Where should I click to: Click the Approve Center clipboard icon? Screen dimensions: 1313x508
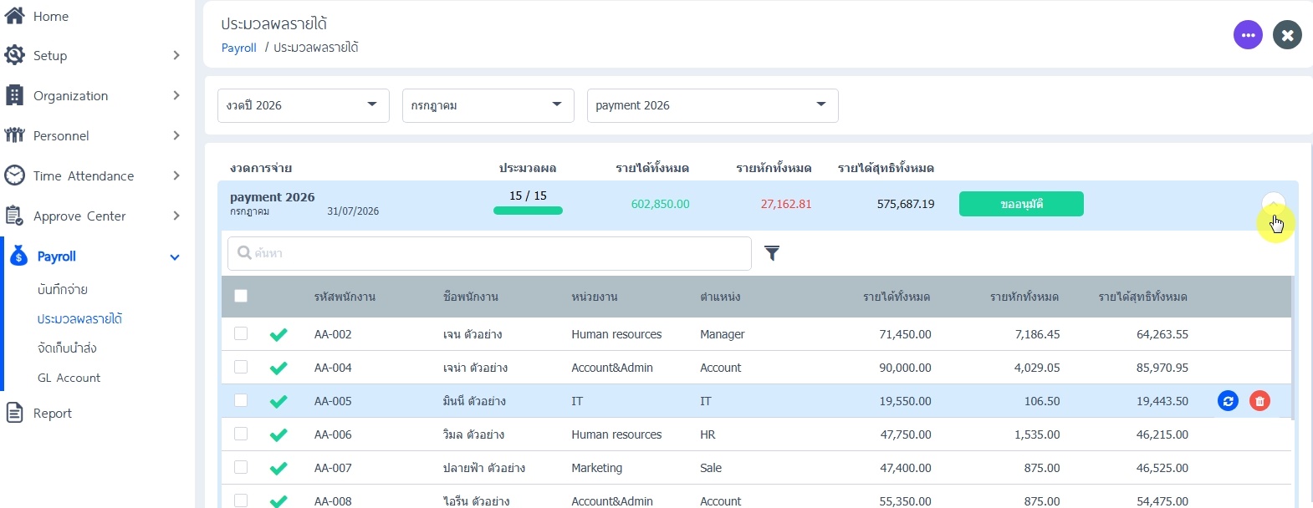pos(14,216)
